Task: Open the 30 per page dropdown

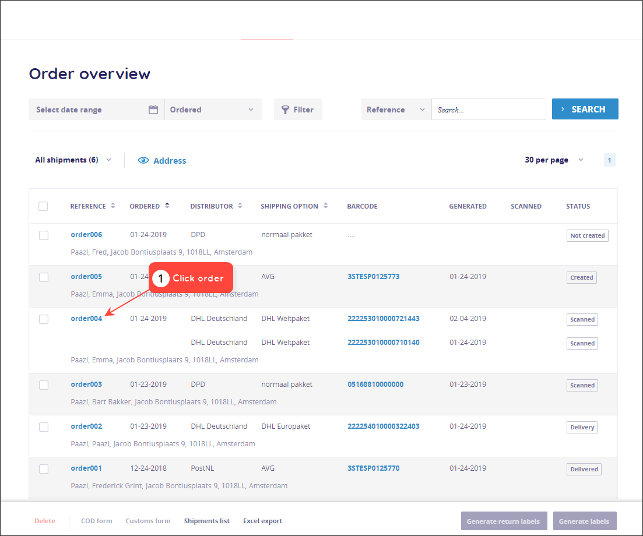Action: tap(554, 160)
